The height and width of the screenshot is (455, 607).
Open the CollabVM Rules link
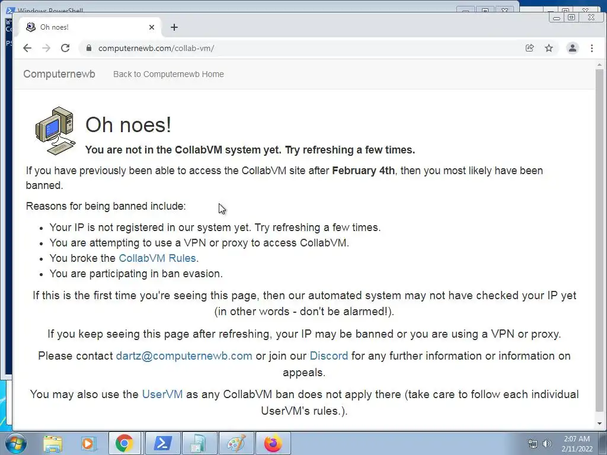[157, 258]
